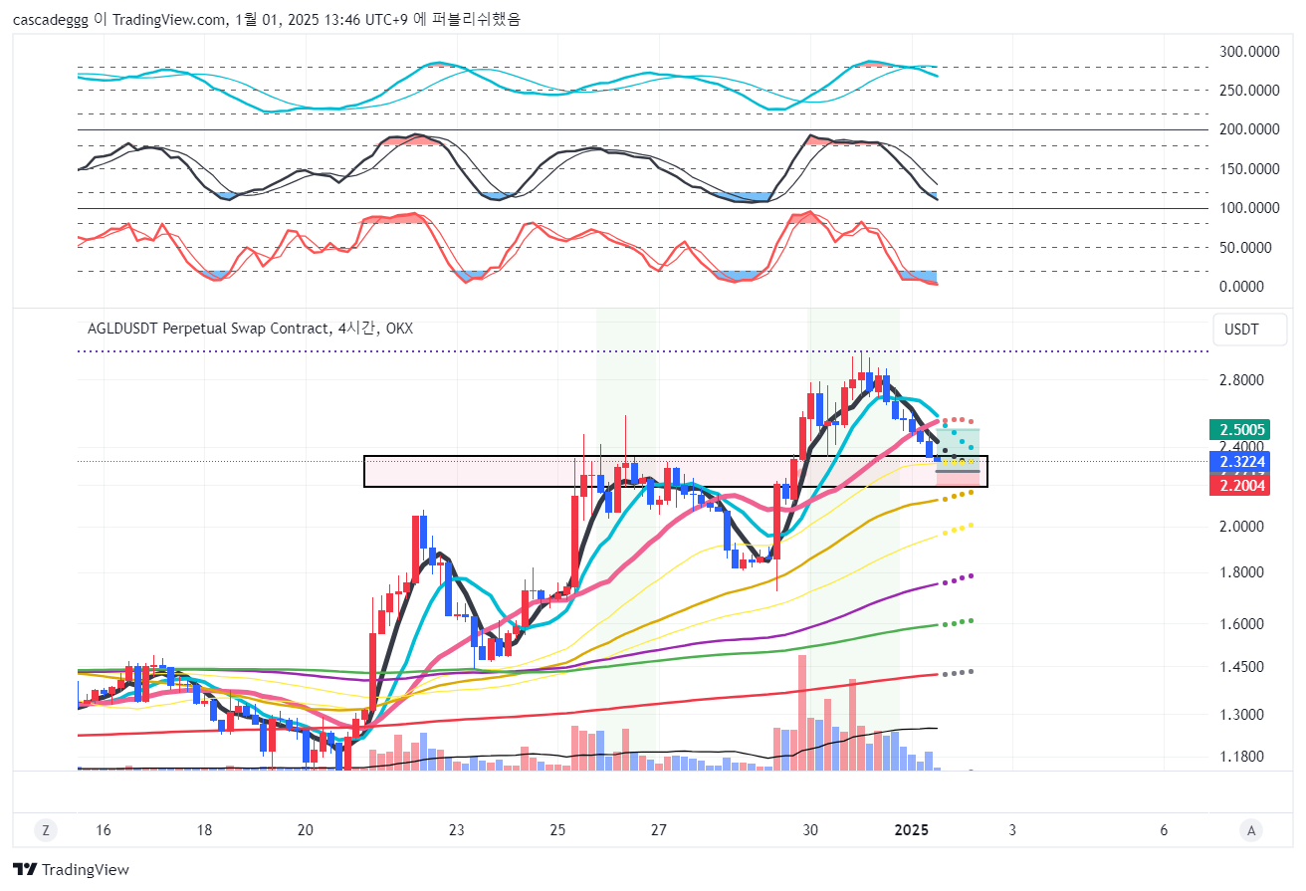The image size is (1306, 891).
Task: Click date label 18 on the time axis
Action: click(x=204, y=830)
